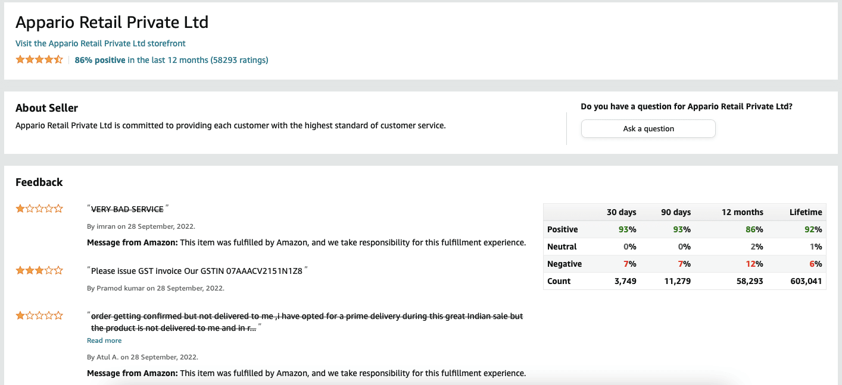Click the 30 days positive 93% value
This screenshot has width=842, height=385.
[628, 229]
